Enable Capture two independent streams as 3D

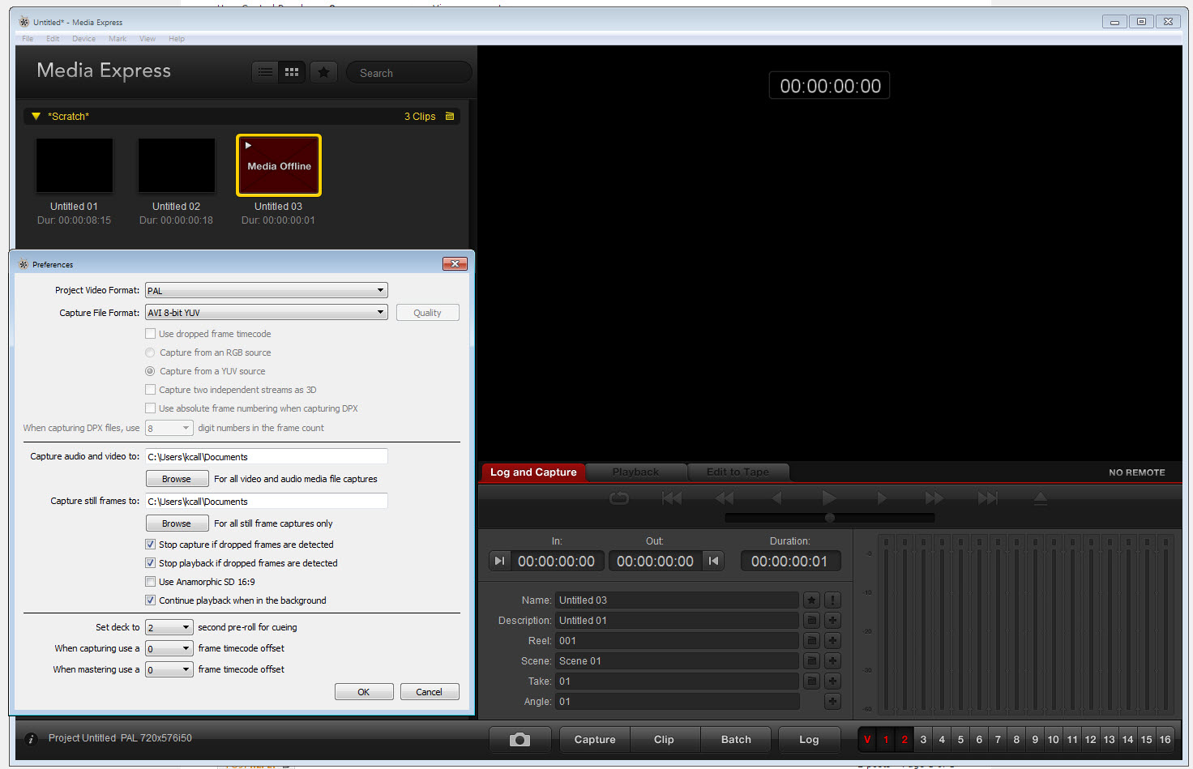[x=150, y=390]
